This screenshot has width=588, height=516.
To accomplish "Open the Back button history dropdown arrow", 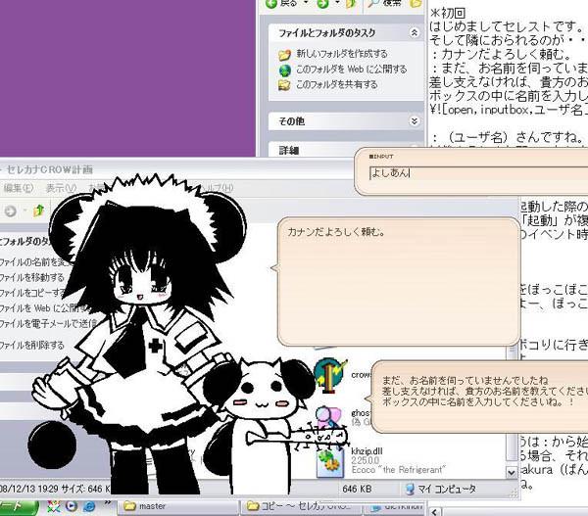I will [x=306, y=3].
